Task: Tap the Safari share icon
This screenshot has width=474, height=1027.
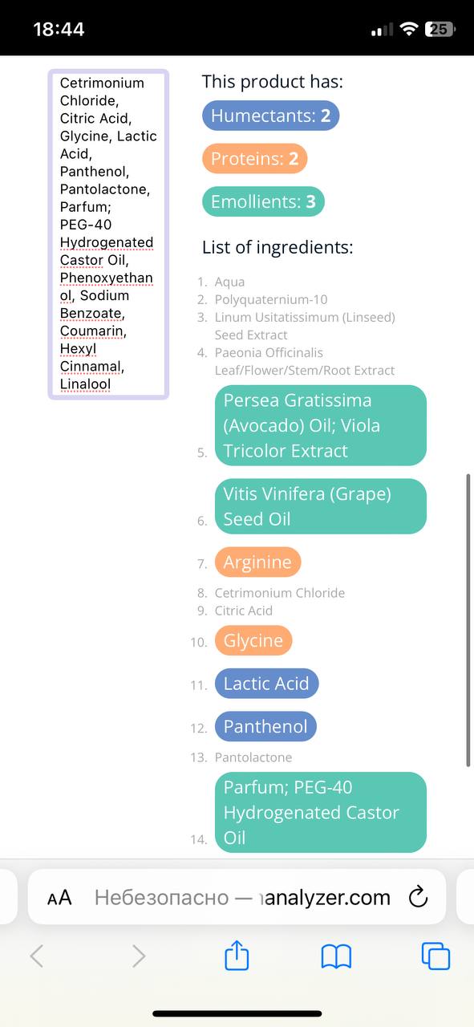Action: coord(237,955)
